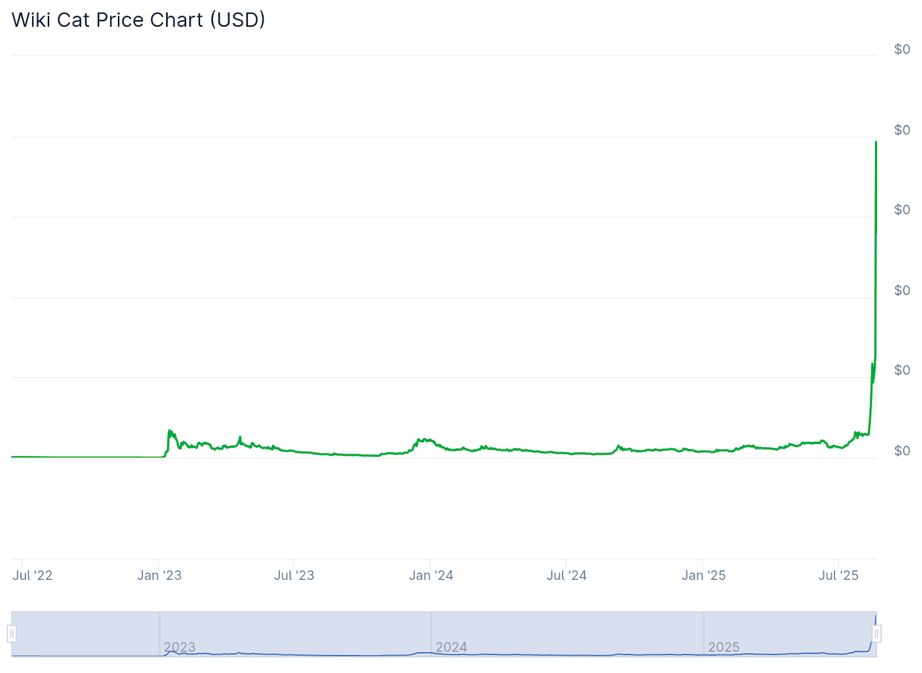Select the 2024 label in the navigator

pyautogui.click(x=451, y=647)
